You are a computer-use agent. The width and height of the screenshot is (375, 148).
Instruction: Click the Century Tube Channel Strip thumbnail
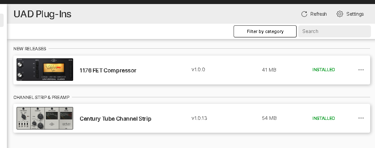click(x=45, y=118)
